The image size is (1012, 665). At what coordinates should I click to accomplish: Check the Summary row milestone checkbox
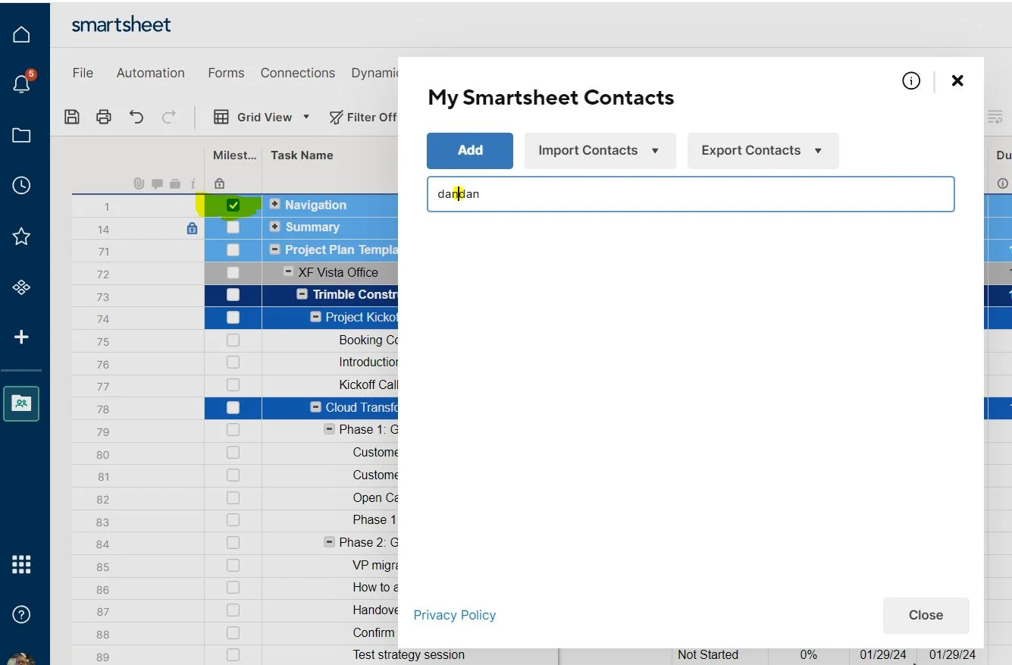[x=233, y=227]
